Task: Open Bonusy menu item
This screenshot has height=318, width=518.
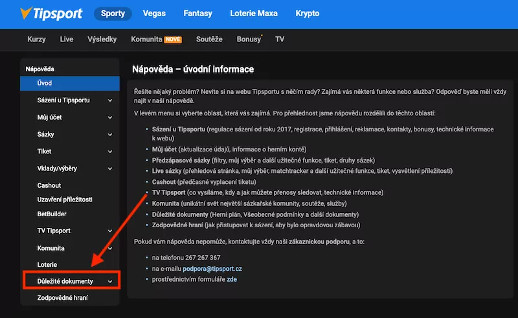Action: [249, 40]
